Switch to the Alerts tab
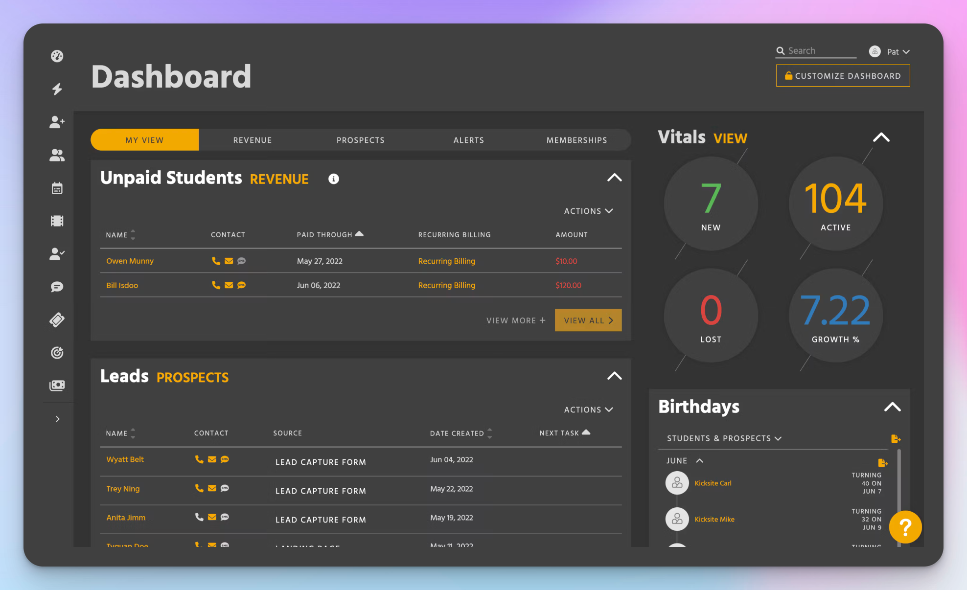This screenshot has width=967, height=590. click(x=469, y=140)
